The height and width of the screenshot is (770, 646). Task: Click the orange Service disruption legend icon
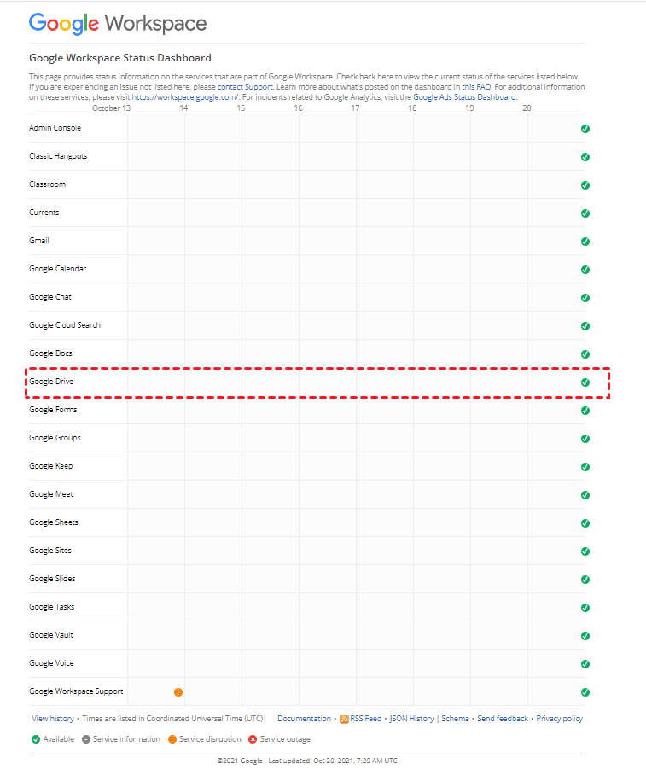click(172, 739)
